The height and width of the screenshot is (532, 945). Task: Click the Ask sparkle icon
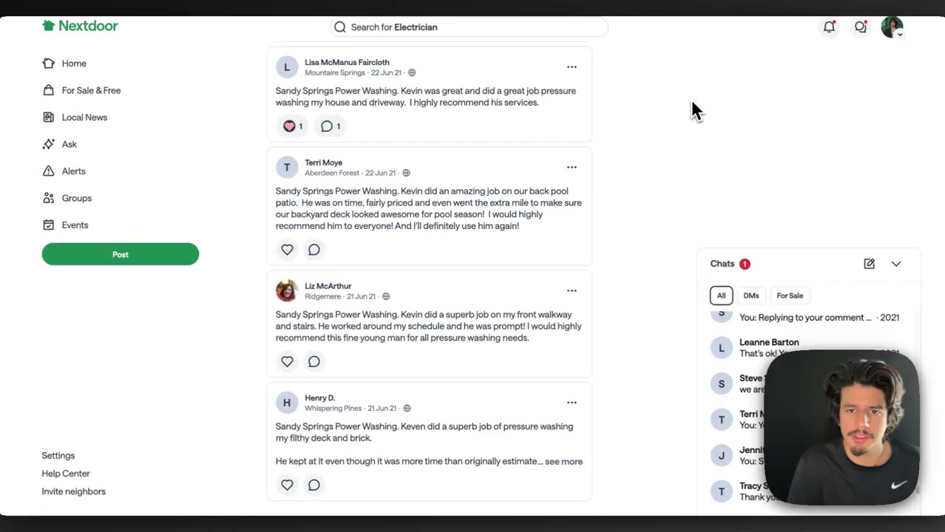pos(48,144)
